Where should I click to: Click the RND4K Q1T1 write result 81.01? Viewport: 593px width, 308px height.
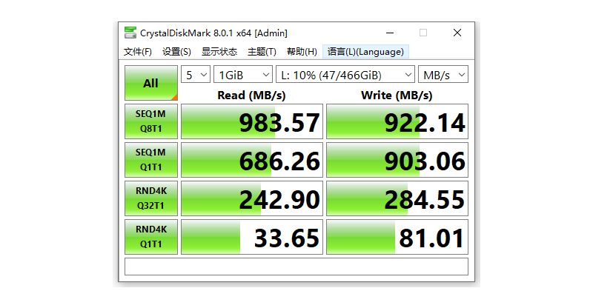click(x=397, y=238)
